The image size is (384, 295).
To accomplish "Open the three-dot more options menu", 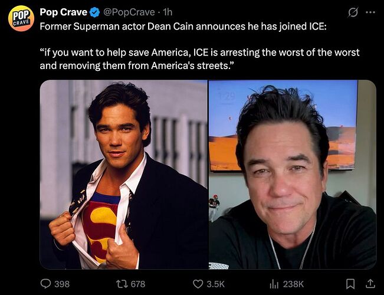I will click(370, 12).
